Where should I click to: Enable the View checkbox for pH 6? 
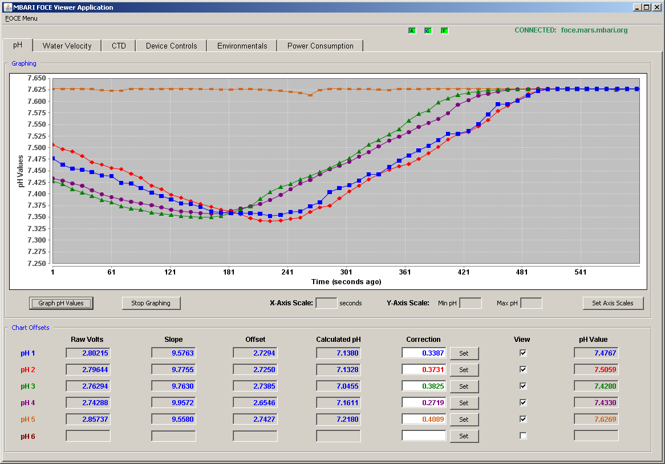(x=523, y=435)
